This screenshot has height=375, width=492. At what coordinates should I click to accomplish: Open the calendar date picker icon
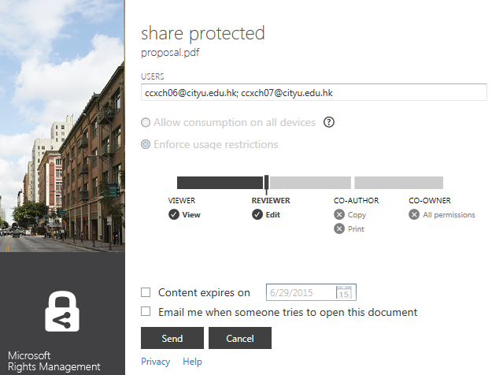344,292
